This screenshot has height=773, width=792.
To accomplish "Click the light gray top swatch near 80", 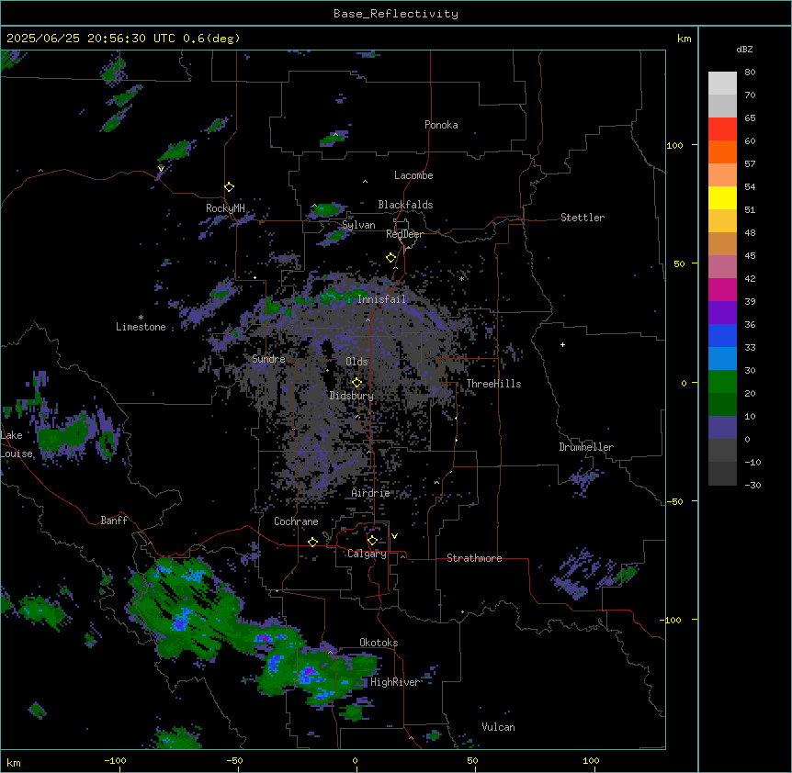I will click(722, 84).
